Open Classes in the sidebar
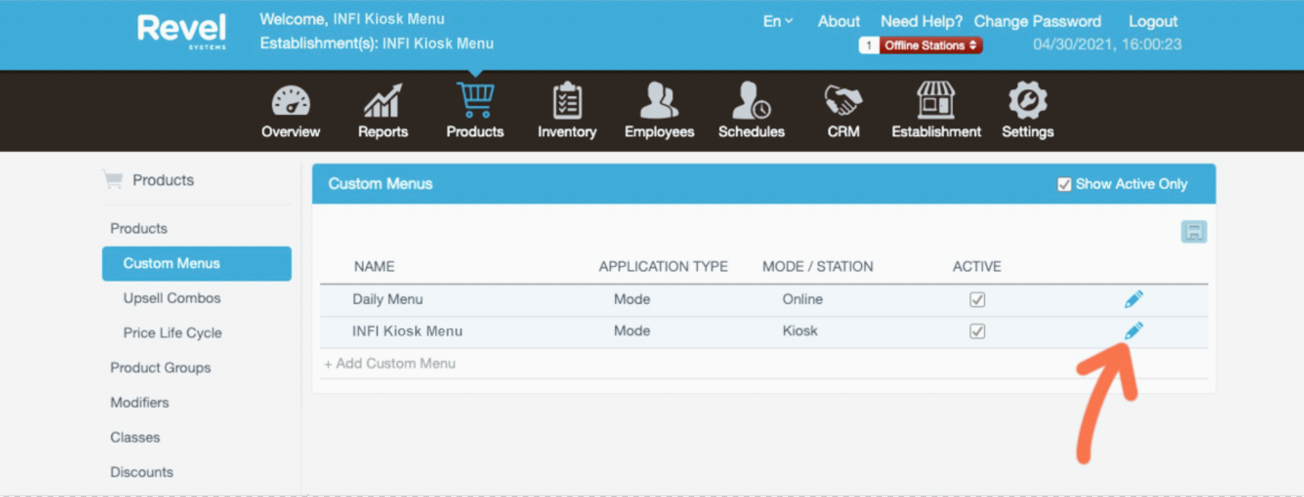1304x497 pixels. pyautogui.click(x=135, y=438)
